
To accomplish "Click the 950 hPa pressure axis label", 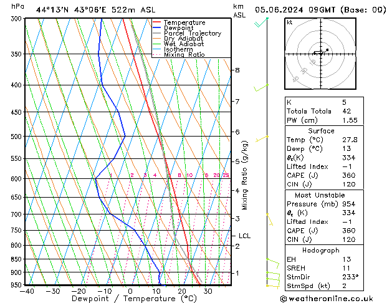I will click(17, 286).
